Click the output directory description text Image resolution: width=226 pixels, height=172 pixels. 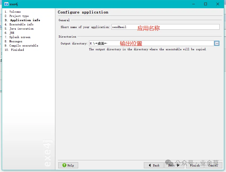(148, 49)
